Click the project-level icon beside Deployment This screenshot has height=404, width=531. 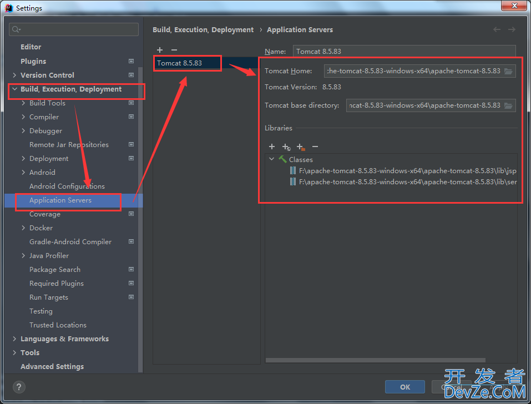point(131,159)
